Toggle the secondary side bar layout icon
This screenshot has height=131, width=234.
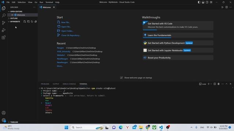point(207,2)
